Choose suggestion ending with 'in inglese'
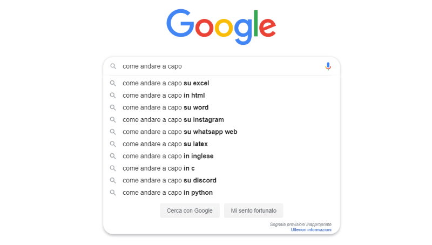Image resolution: width=432 pixels, height=245 pixels. click(221, 156)
